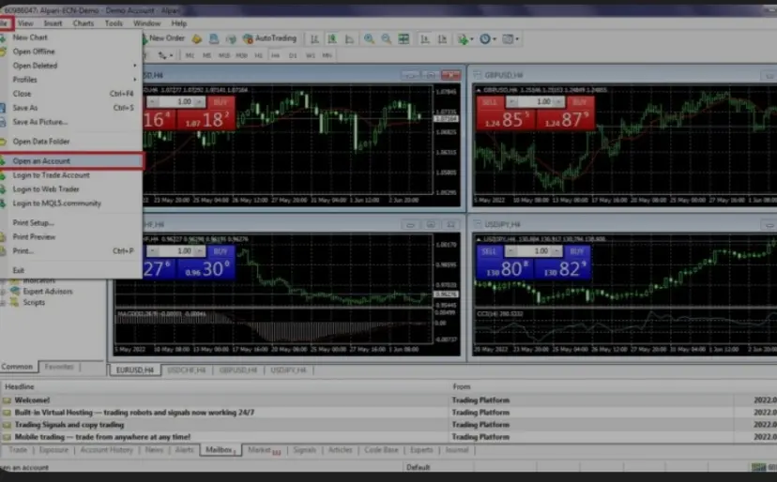Click the tile windows grid icon
This screenshot has width=777, height=482.
point(404,38)
